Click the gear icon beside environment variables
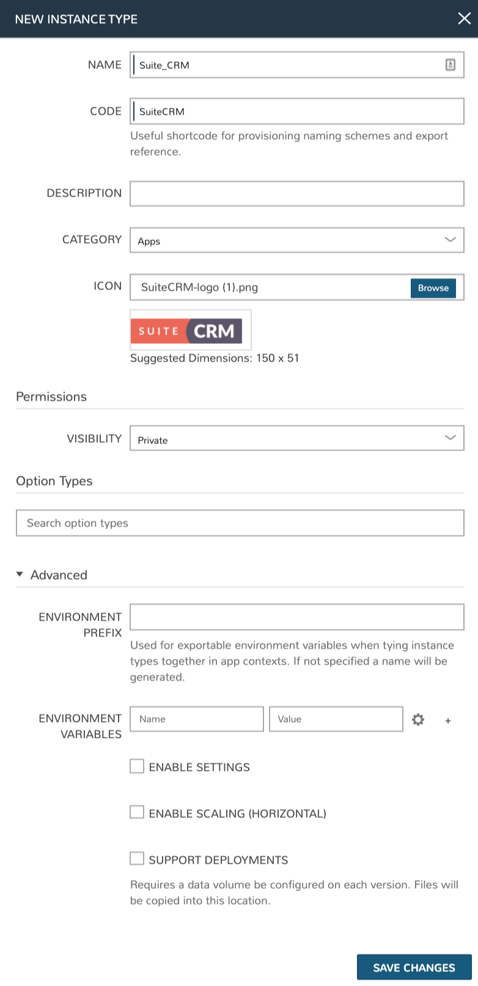 click(x=418, y=720)
